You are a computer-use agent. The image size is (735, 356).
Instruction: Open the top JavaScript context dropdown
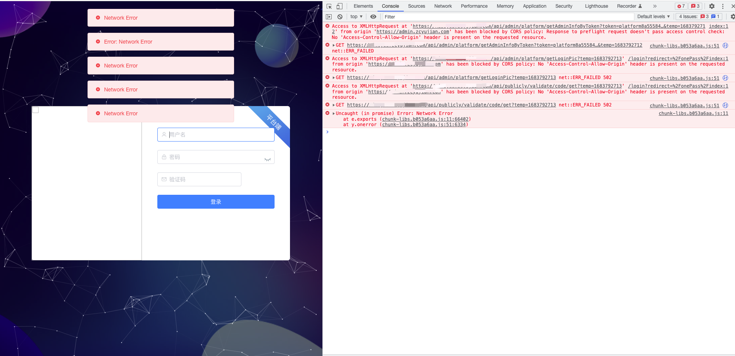pyautogui.click(x=356, y=17)
